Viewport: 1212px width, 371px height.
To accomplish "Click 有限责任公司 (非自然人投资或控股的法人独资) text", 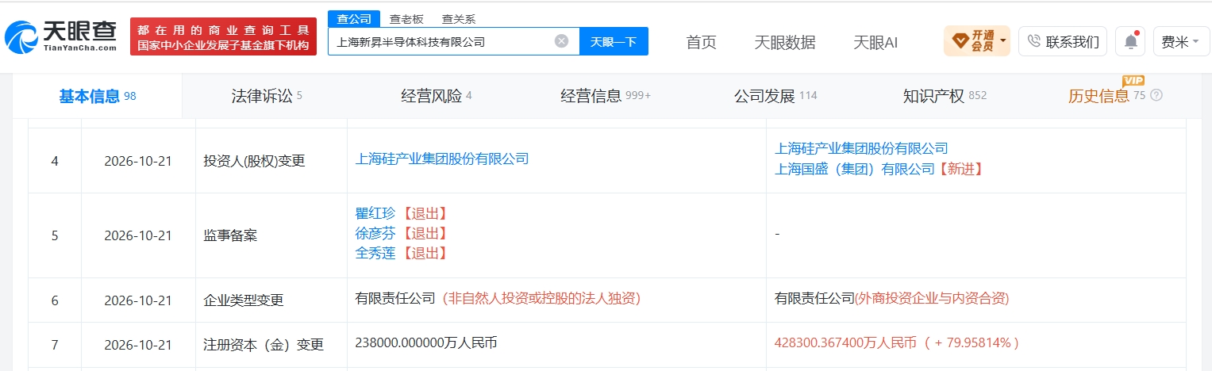I will click(498, 298).
